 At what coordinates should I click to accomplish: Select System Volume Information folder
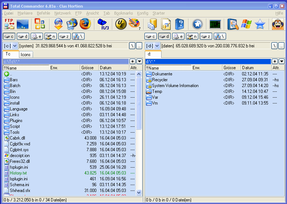coord(215,86)
